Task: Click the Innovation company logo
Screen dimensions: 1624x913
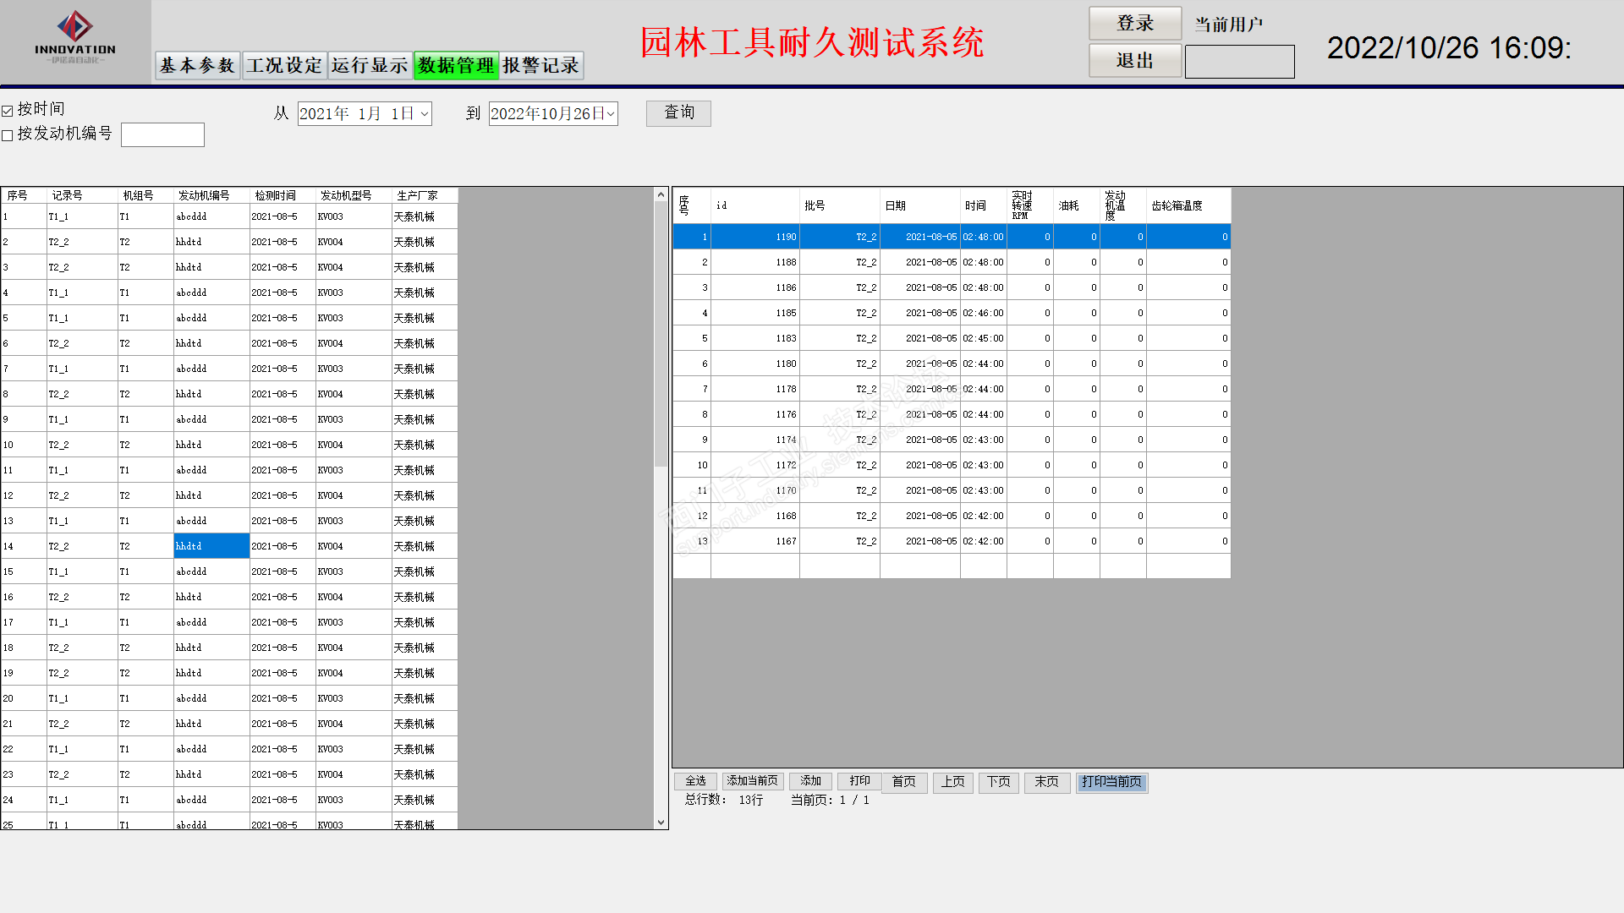Action: pos(75,38)
